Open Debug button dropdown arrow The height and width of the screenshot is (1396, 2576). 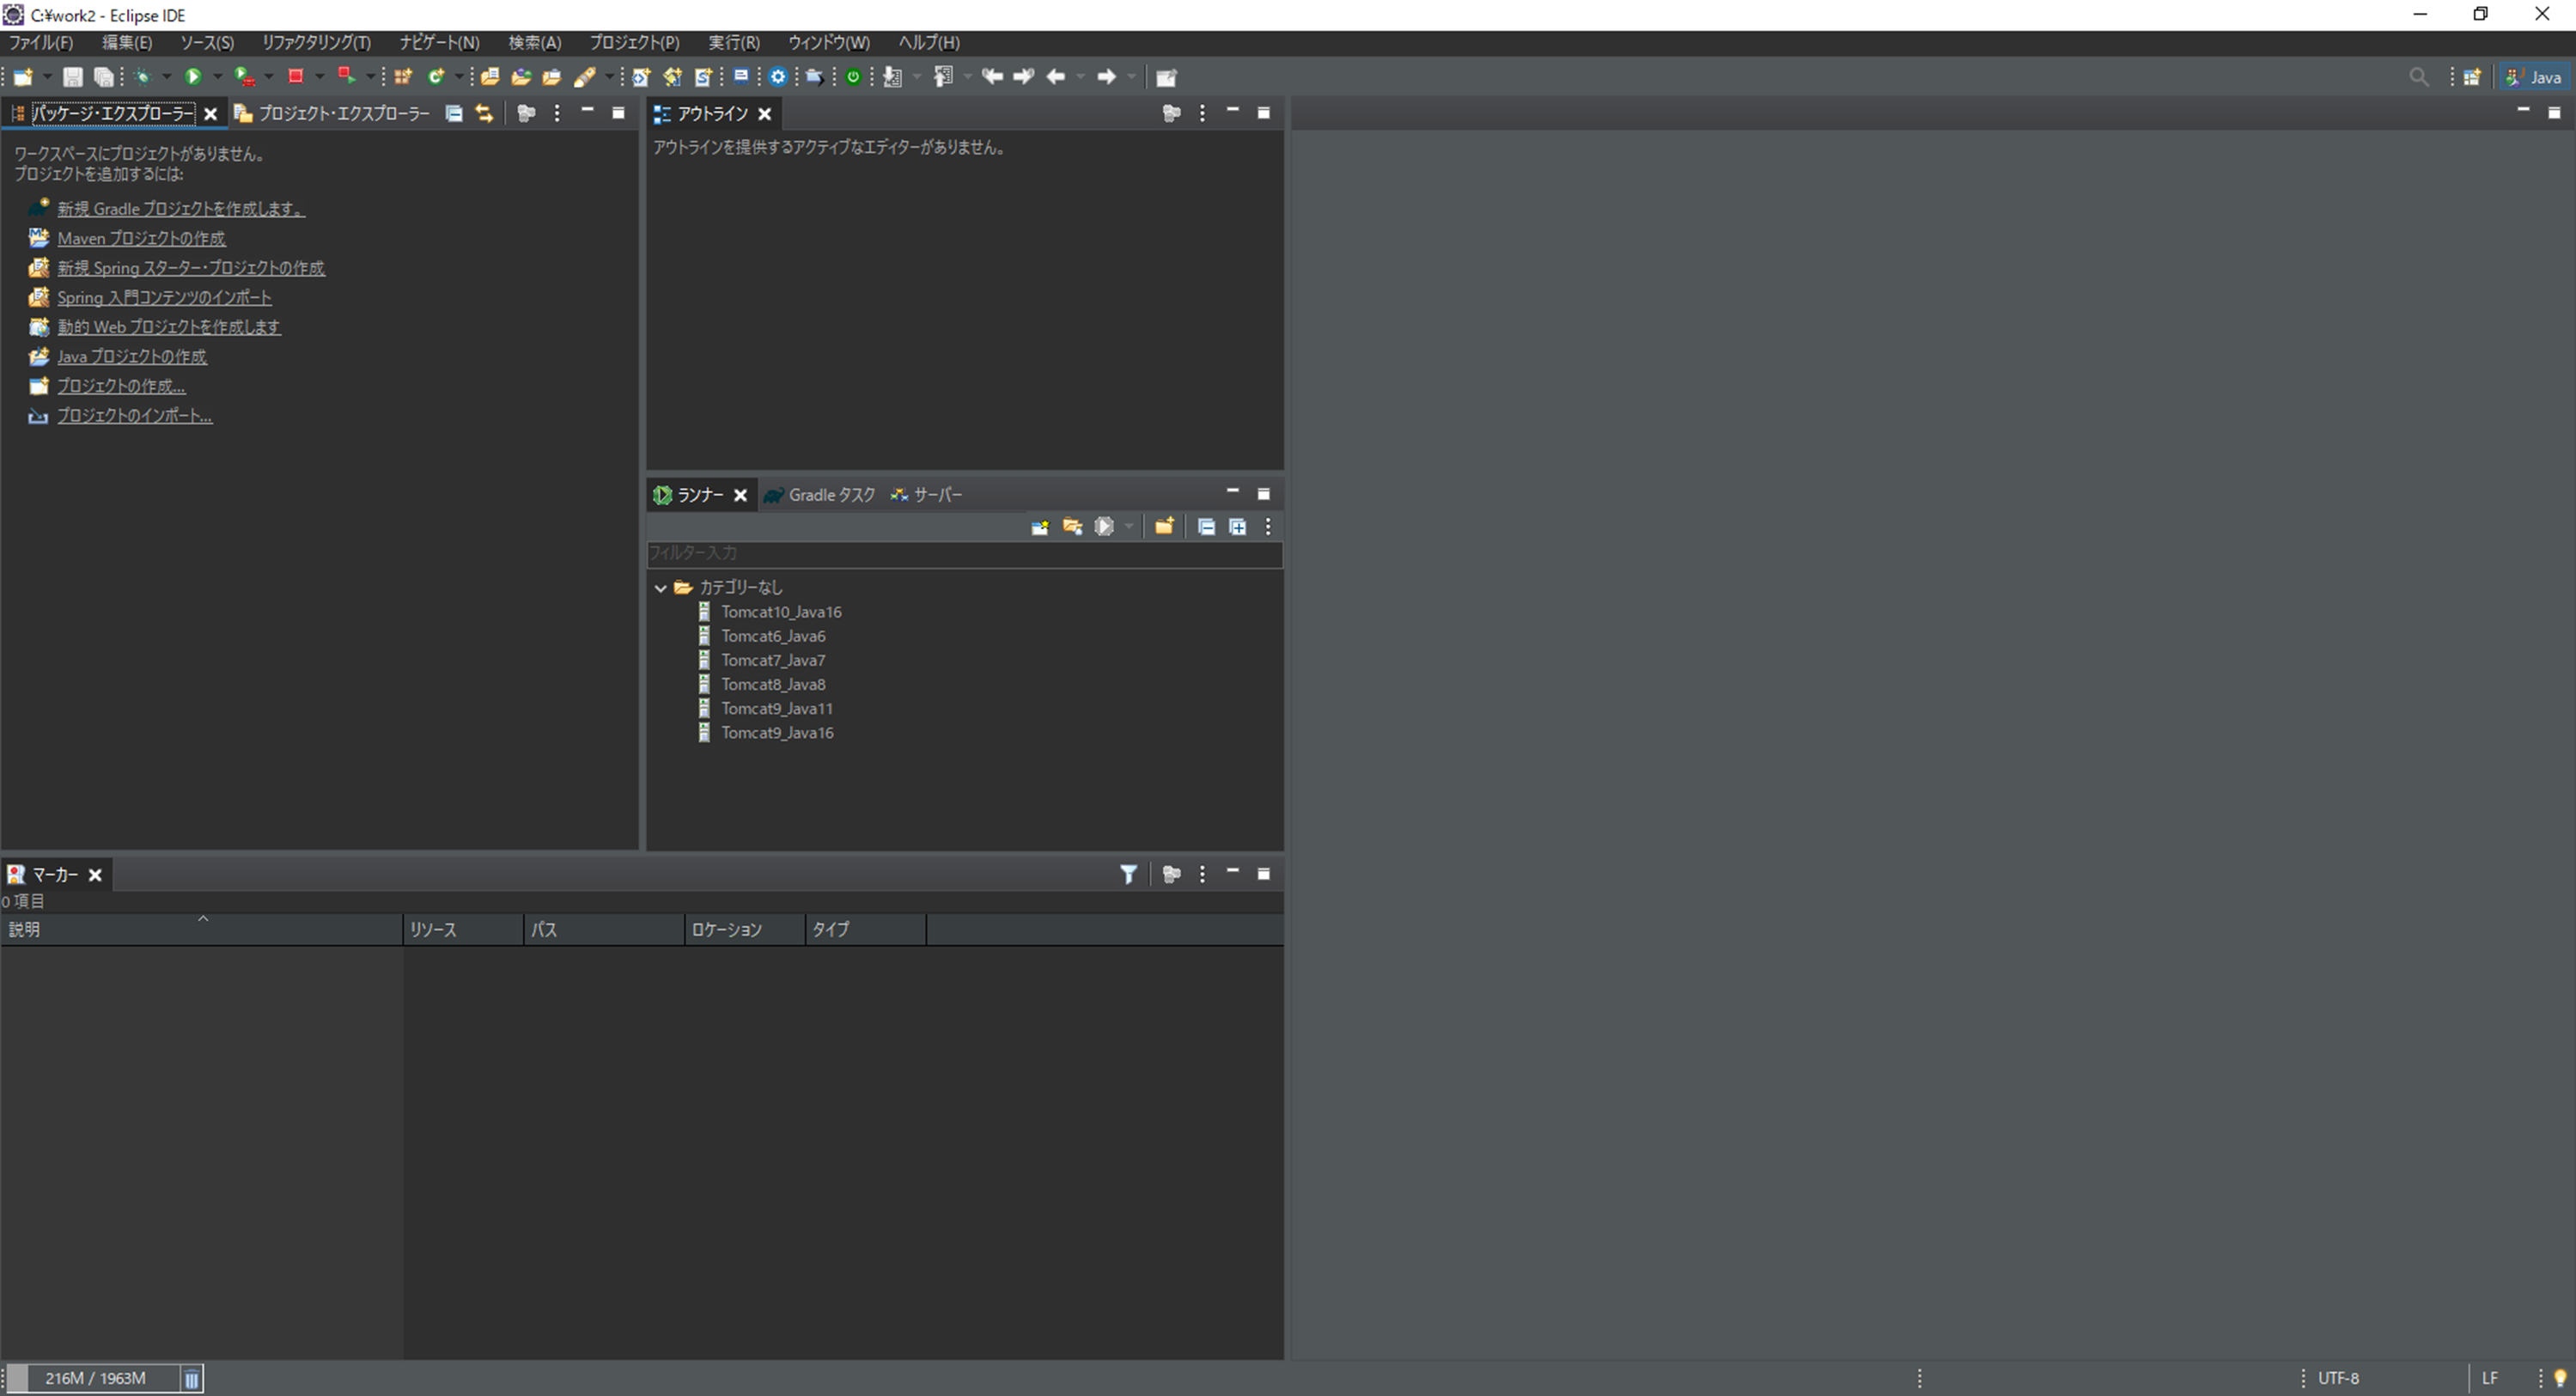[166, 77]
